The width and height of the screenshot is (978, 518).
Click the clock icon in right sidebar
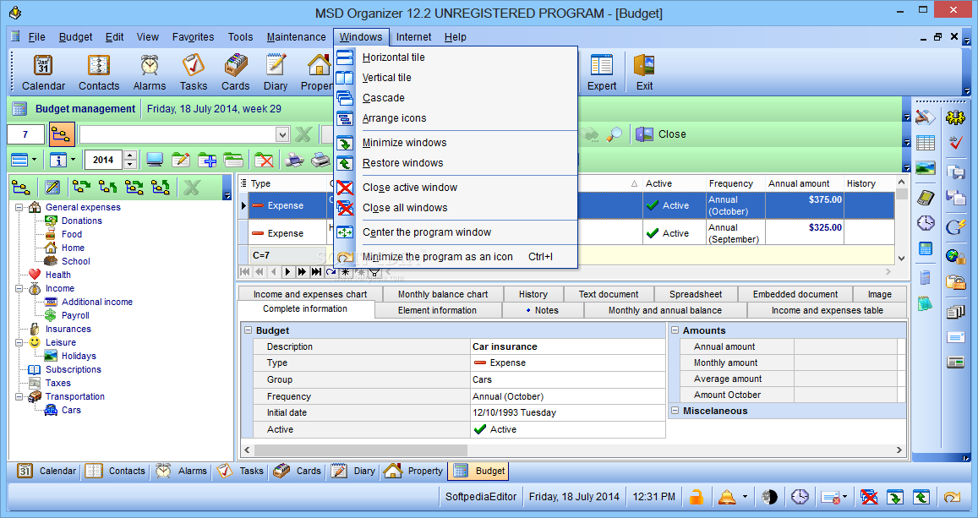(926, 222)
